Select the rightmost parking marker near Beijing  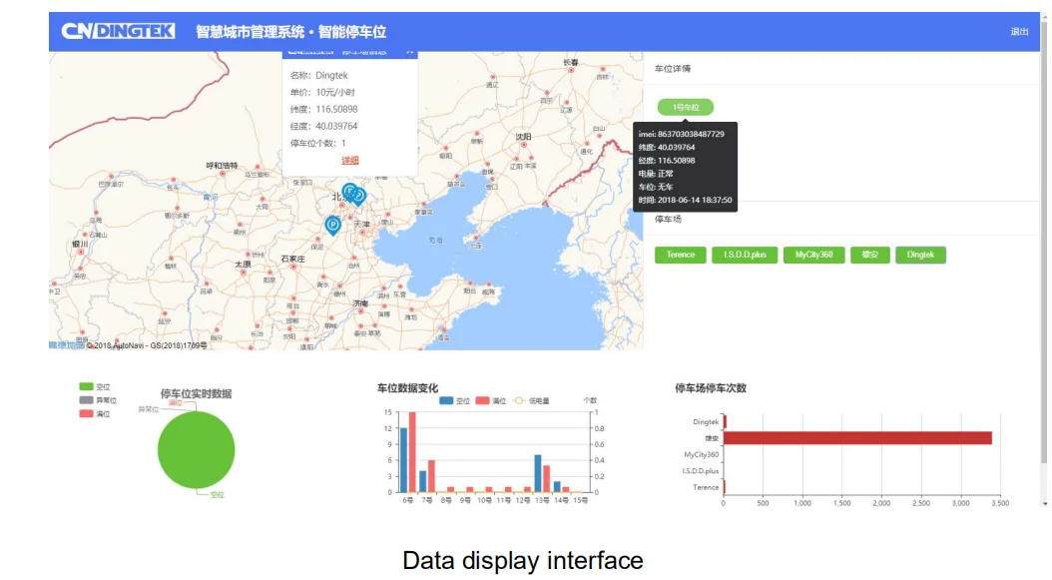point(358,196)
